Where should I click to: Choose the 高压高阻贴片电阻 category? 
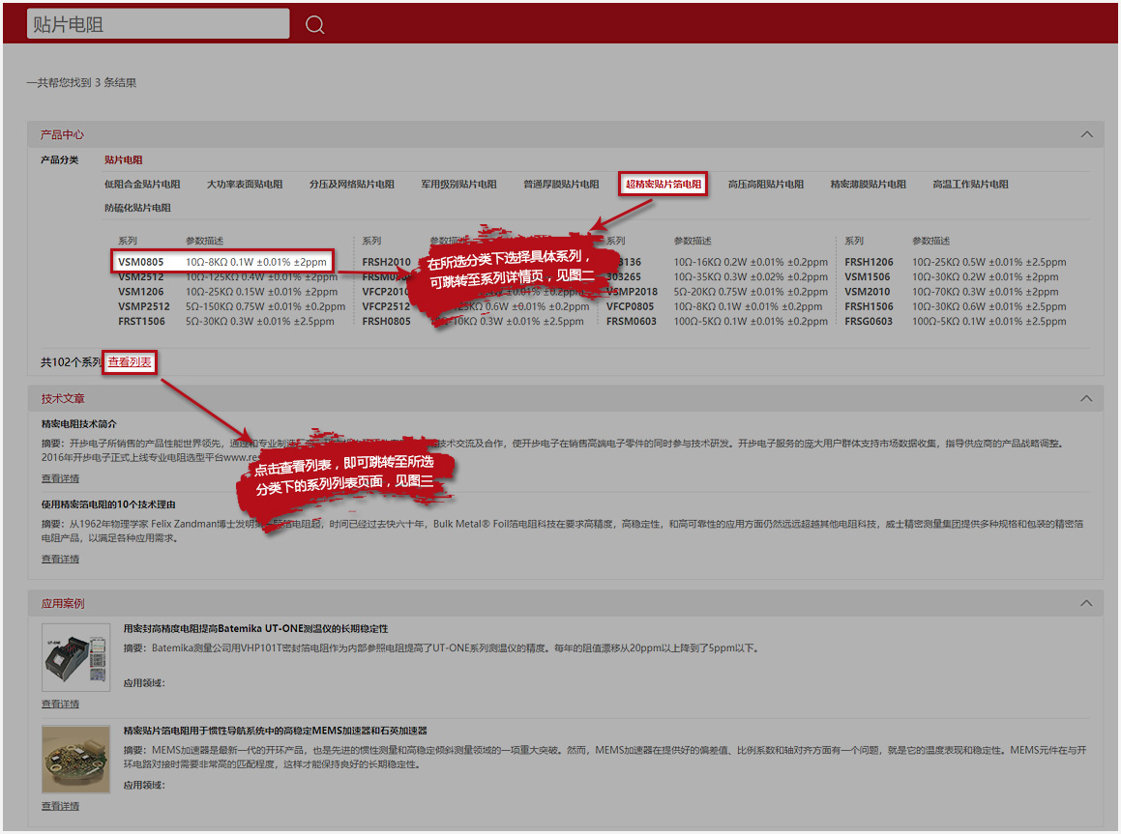pyautogui.click(x=765, y=184)
